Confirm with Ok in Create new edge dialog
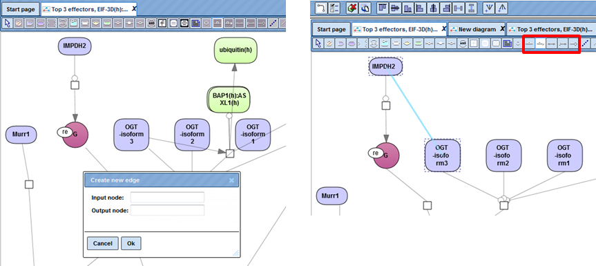 coord(131,243)
